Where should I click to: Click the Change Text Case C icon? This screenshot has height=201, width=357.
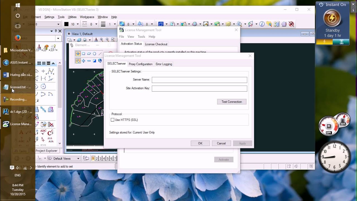click(x=50, y=132)
